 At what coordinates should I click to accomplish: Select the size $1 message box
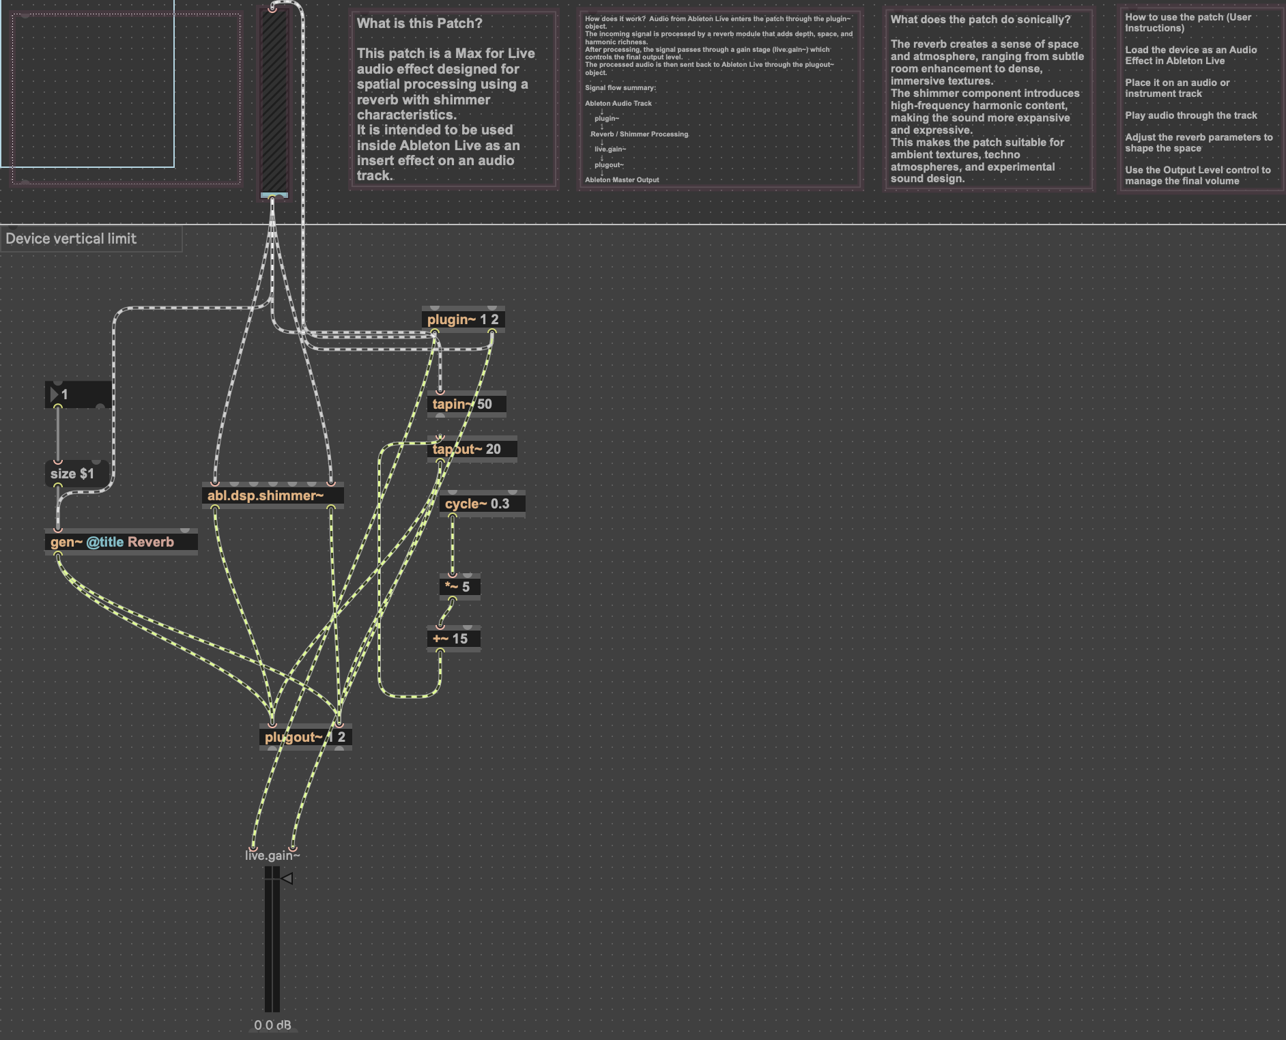tap(72, 474)
